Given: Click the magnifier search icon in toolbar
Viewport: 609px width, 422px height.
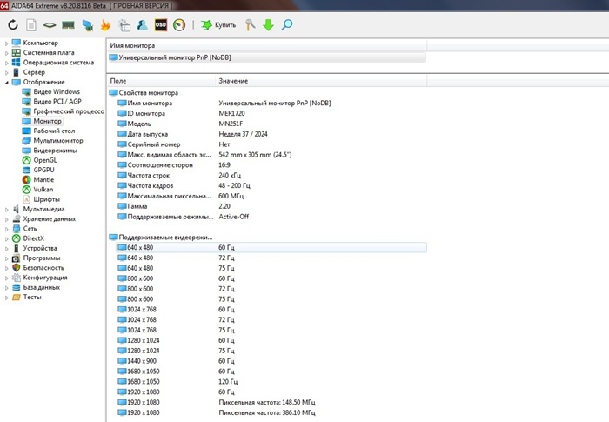Looking at the screenshot, I should [x=287, y=25].
